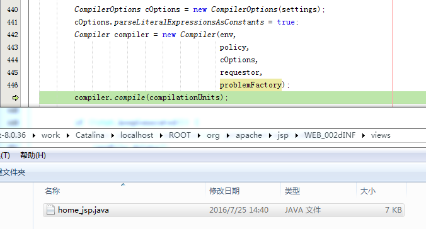Go to the org breadcrumb folder
The width and height of the screenshot is (426, 229).
213,135
